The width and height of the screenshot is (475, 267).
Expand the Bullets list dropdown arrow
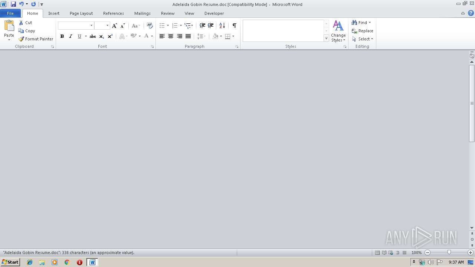tap(168, 26)
